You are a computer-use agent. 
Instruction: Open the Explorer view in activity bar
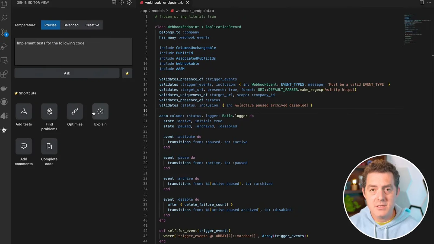pyautogui.click(x=4, y=4)
